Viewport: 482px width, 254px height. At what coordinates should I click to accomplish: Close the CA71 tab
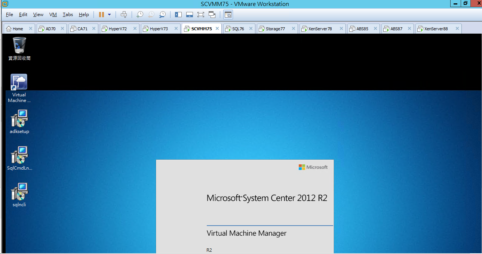(94, 29)
